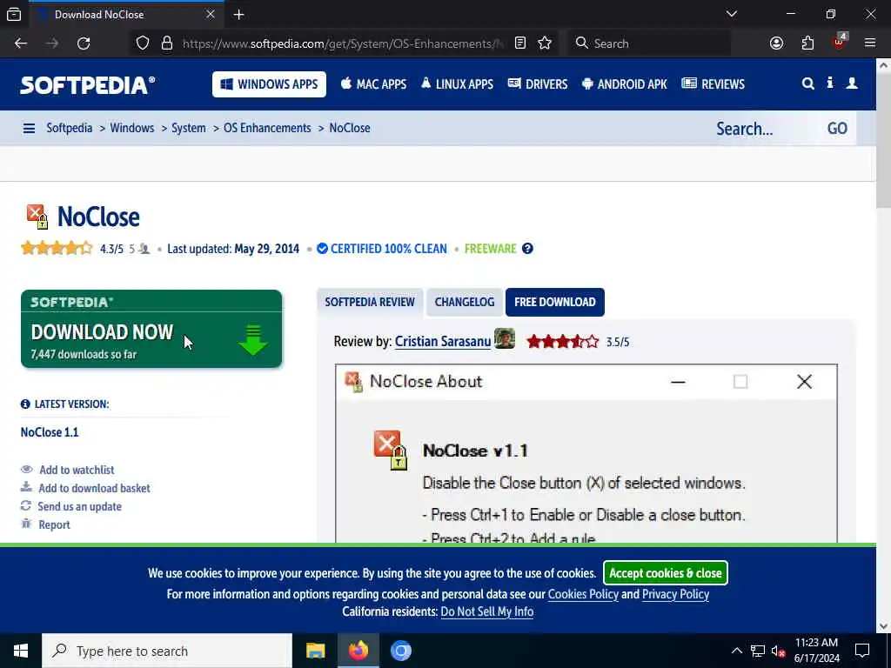List all tabs dropdown arrow
Screen dimensions: 891x668
732,14
